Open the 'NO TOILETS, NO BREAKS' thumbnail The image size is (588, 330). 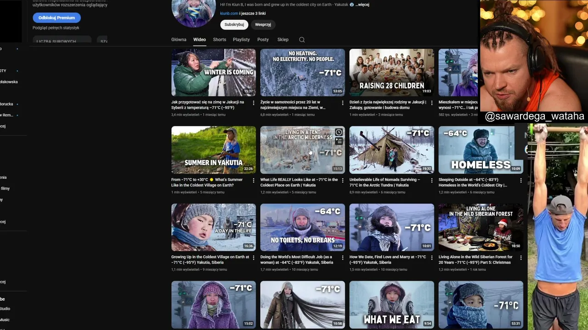(x=303, y=227)
